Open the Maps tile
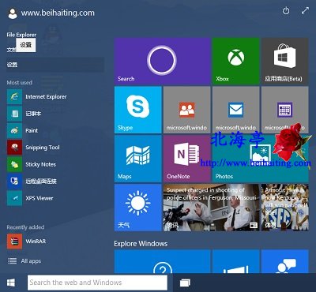This screenshot has height=292, width=316. coord(137,159)
